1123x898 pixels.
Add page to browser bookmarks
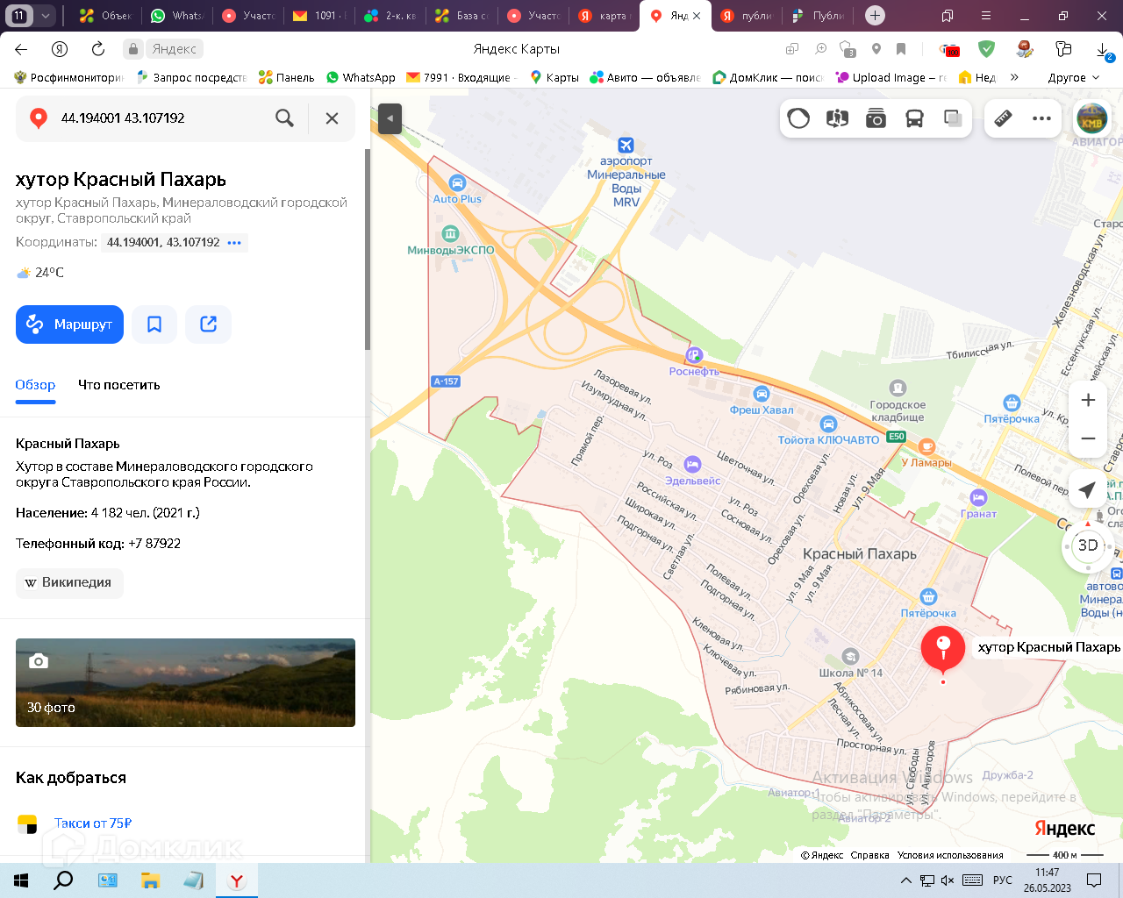[x=901, y=49]
